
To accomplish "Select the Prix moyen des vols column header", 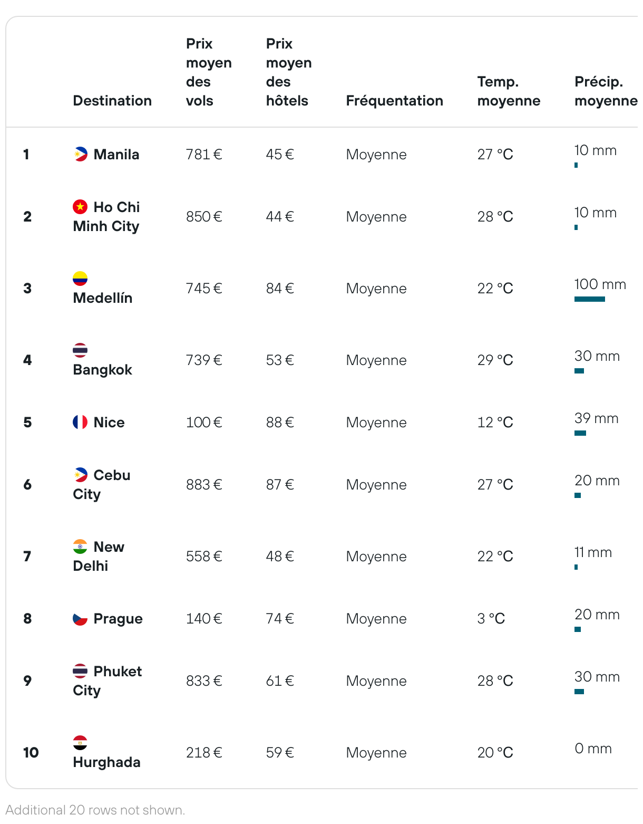I will coord(209,72).
